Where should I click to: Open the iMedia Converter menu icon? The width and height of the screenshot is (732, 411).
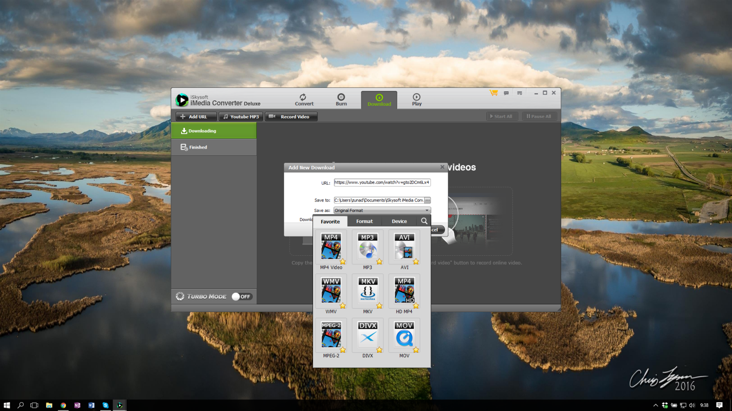[x=520, y=93]
